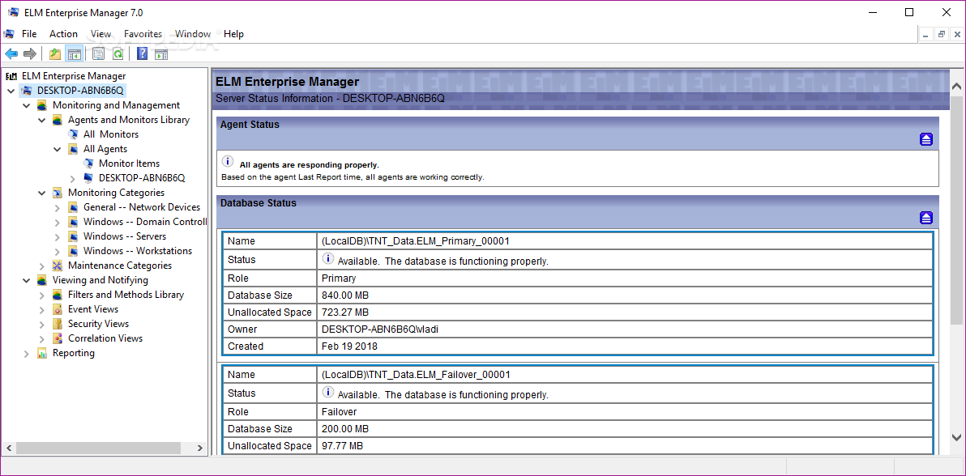Restore the inner MDI child window
The image size is (966, 476).
[942, 35]
